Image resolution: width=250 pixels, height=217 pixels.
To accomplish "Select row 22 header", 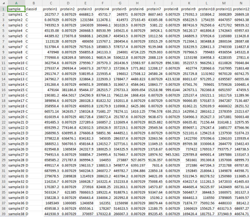I will pyautogui.click(x=4, y=122).
